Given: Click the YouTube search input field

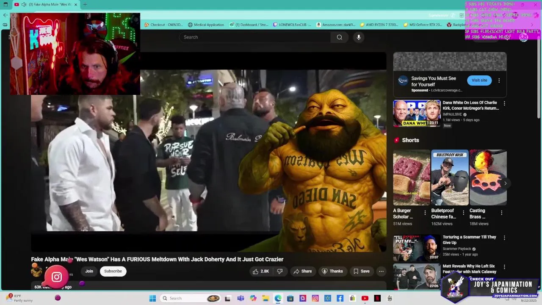Looking at the screenshot, I should [255, 37].
